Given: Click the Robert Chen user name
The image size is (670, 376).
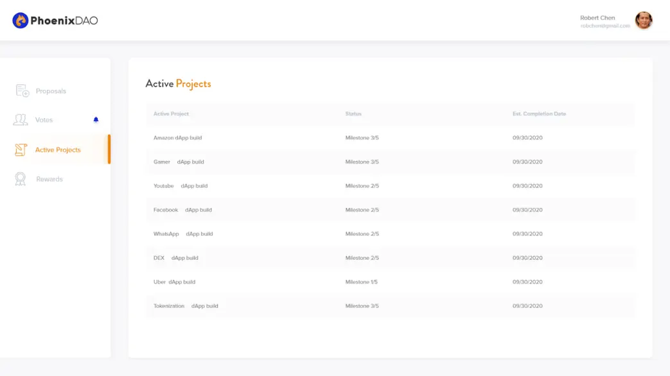Looking at the screenshot, I should [597, 18].
